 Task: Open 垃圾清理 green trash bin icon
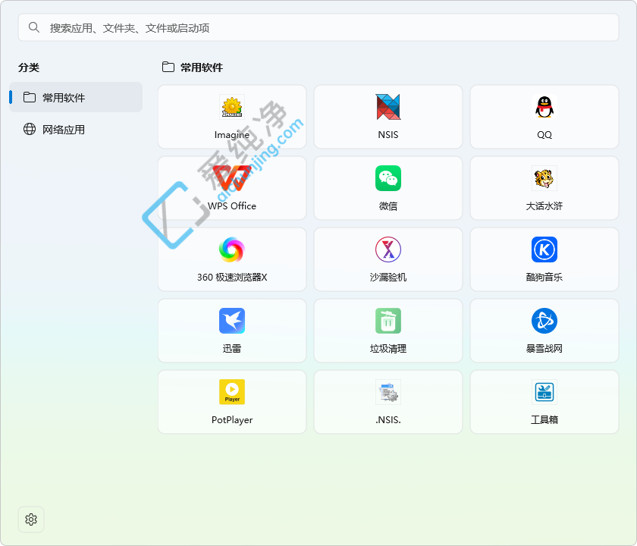click(388, 321)
